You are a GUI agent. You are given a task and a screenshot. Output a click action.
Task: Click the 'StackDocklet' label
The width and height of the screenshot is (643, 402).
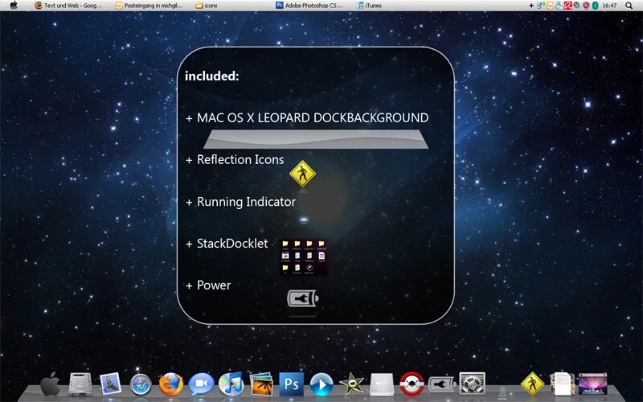232,244
